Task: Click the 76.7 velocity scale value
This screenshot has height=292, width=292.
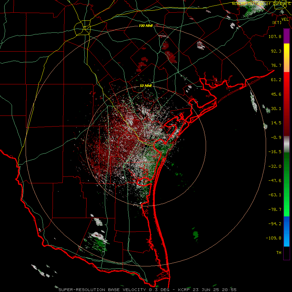Action: 276,65
